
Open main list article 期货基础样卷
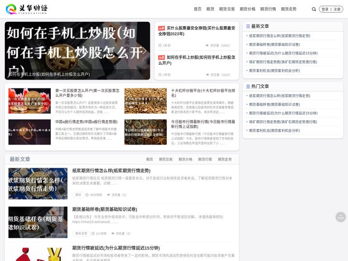coord(104,209)
